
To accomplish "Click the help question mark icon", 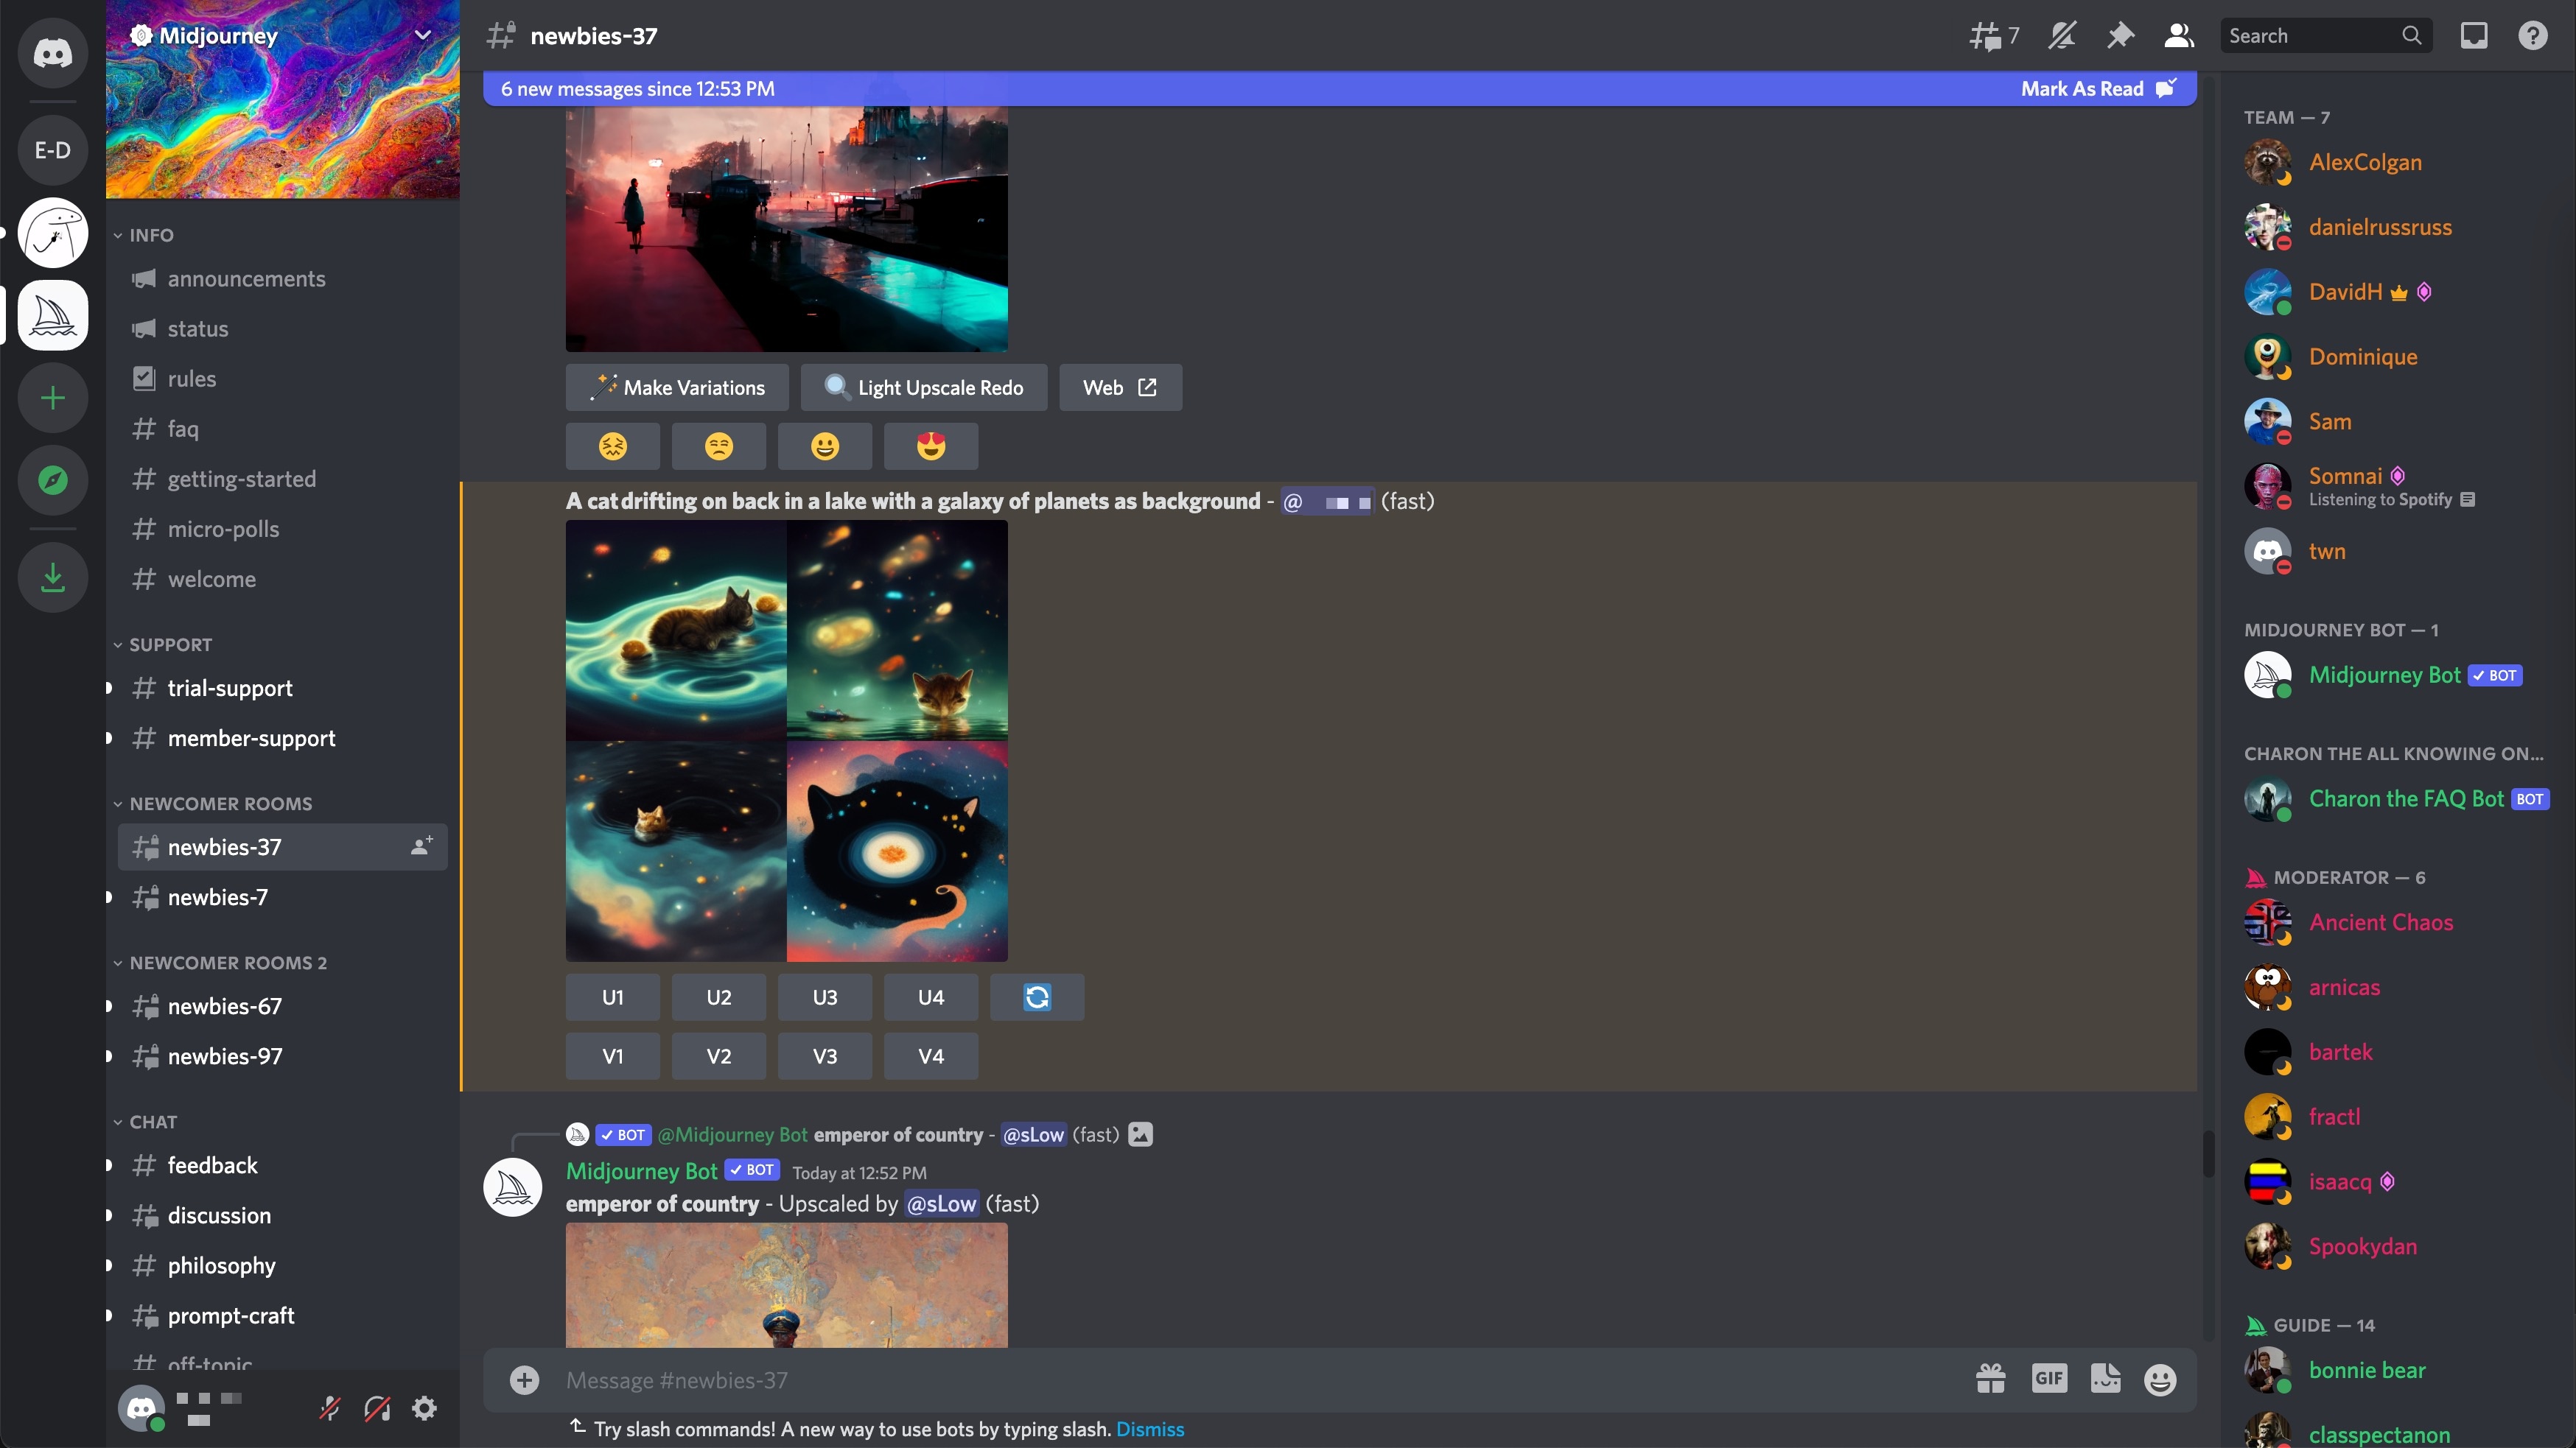I will pyautogui.click(x=2532, y=36).
